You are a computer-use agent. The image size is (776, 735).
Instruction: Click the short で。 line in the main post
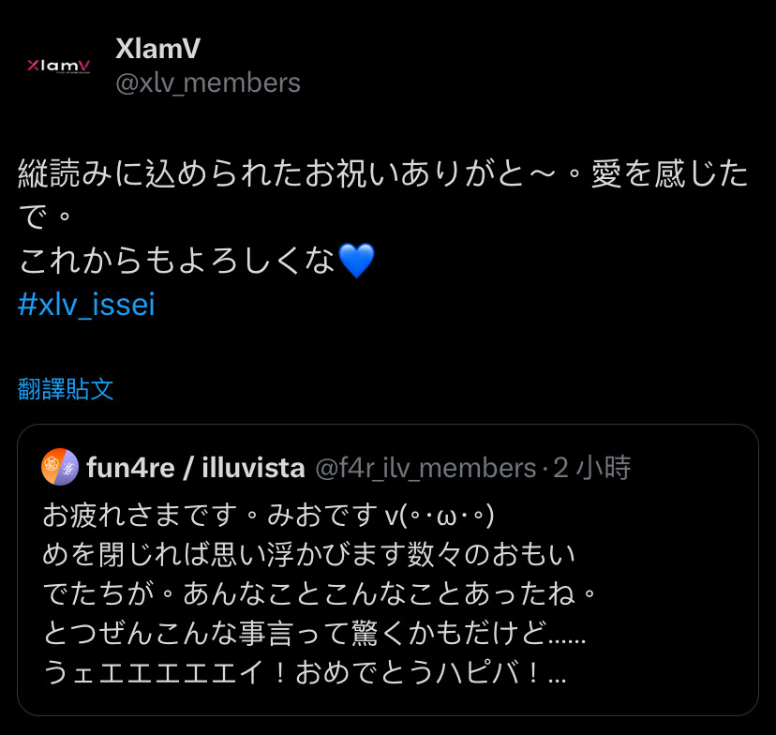(45, 217)
